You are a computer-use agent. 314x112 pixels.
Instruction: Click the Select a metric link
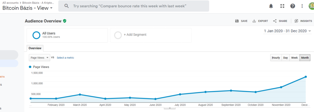66,58
